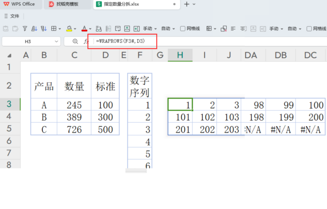Click the paste formatting clipboard icon
Image resolution: width=327 pixels, height=209 pixels.
(x=15, y=29)
